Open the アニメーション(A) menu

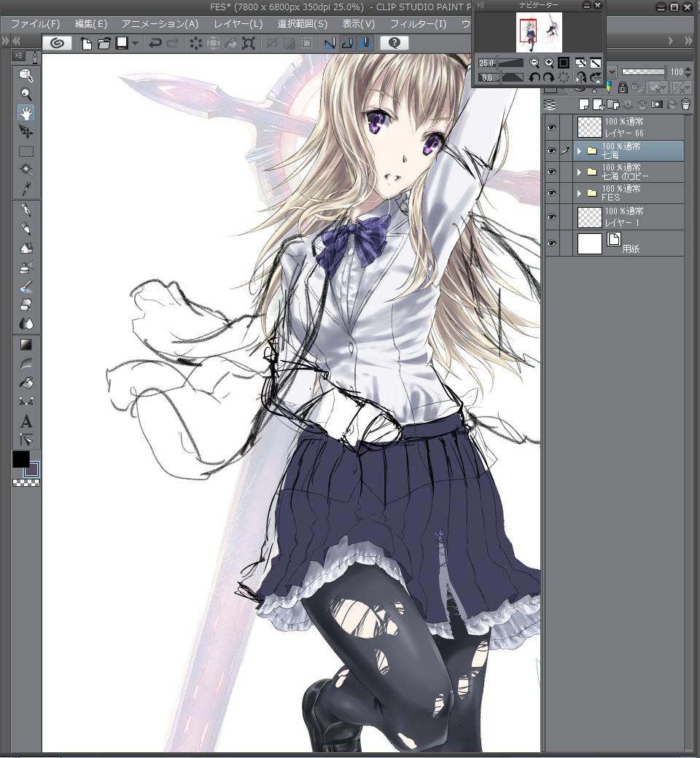[x=160, y=24]
